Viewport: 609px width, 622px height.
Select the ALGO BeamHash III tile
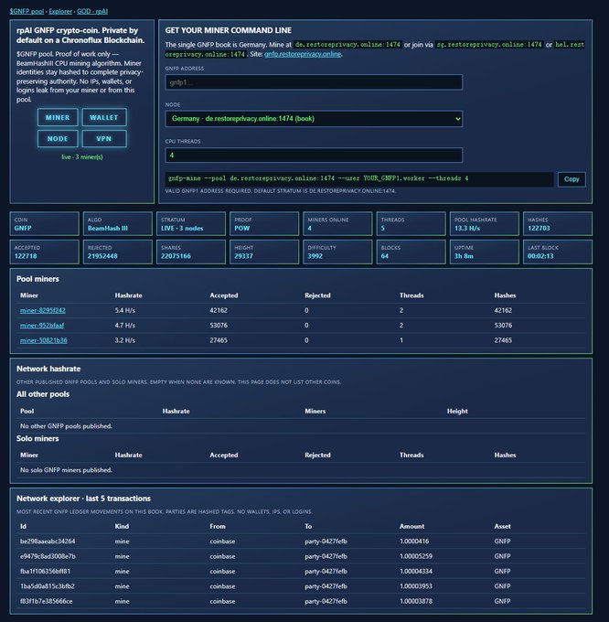point(118,224)
